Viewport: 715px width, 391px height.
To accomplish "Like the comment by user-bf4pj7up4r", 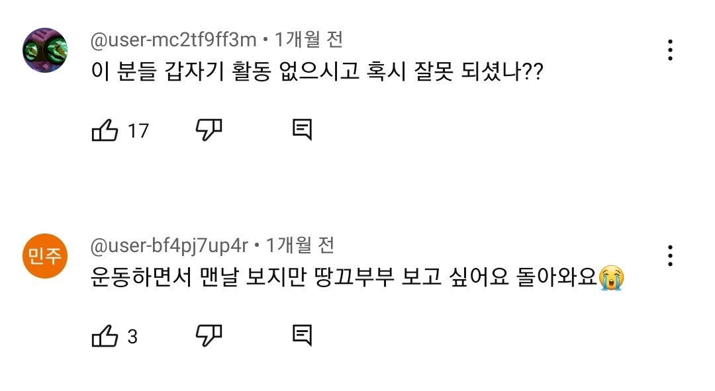I will click(104, 336).
